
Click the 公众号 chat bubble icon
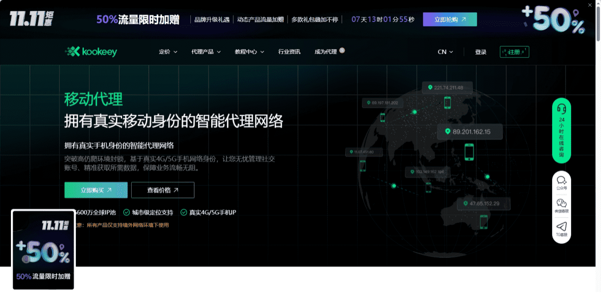[x=562, y=182]
